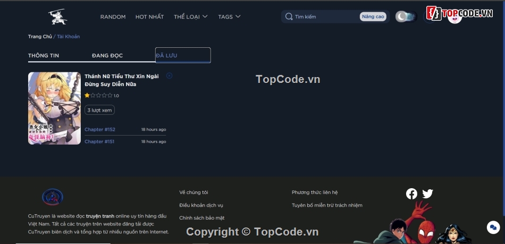
Task: Open the RANDOM menu item
Action: point(113,16)
